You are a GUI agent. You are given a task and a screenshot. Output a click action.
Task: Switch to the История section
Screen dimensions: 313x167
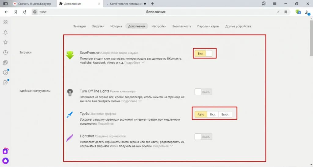pos(116,26)
